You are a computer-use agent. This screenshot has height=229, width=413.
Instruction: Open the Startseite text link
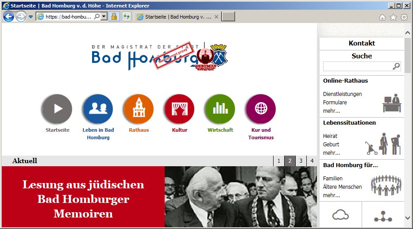point(58,130)
